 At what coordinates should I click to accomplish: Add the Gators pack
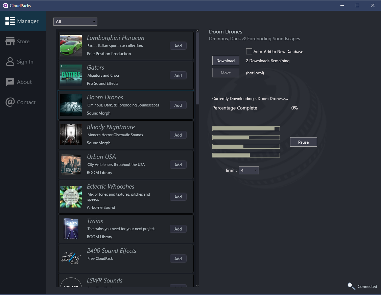[x=178, y=75]
